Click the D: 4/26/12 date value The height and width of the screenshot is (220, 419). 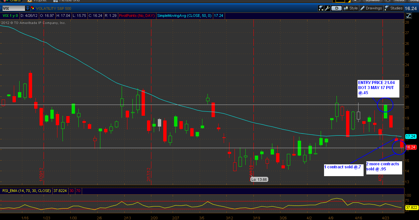[29, 16]
